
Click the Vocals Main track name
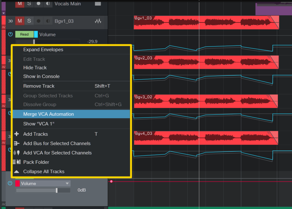(x=68, y=4)
